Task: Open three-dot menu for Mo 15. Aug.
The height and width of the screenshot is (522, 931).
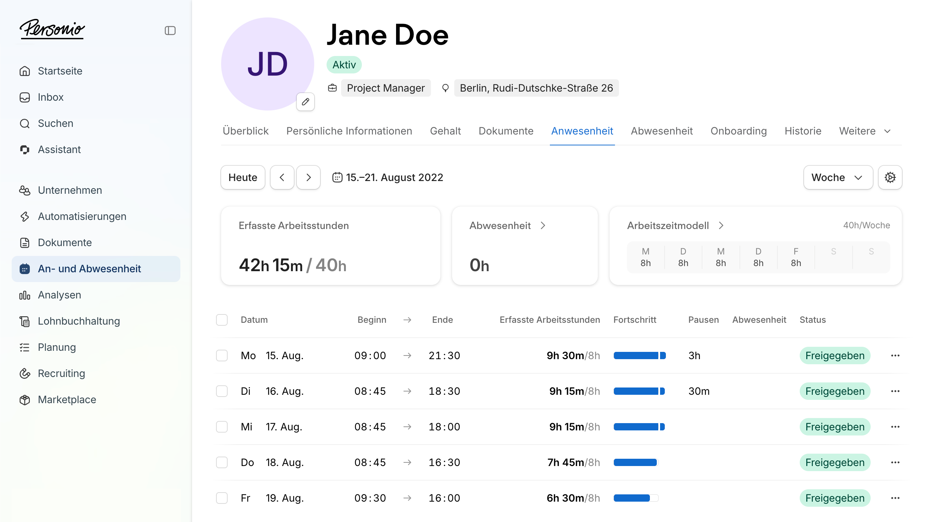Action: pos(895,356)
